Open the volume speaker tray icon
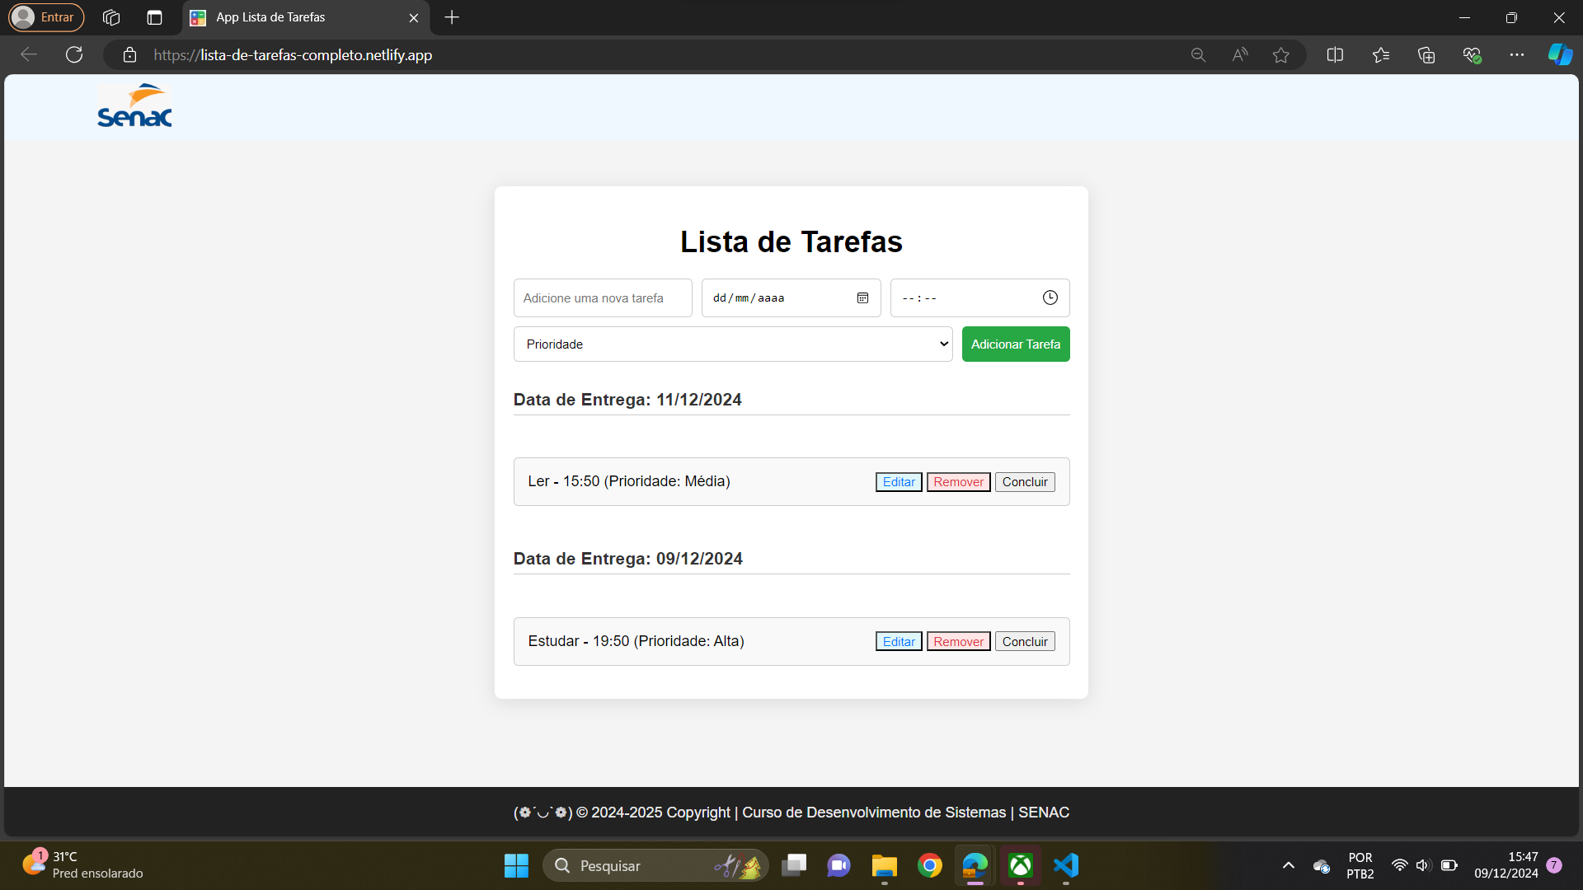The image size is (1583, 890). (x=1423, y=865)
